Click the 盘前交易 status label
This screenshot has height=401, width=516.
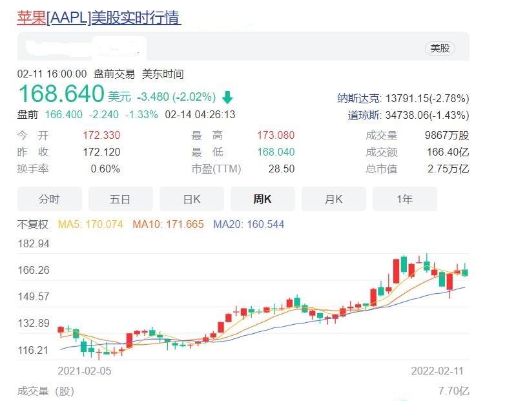pyautogui.click(x=114, y=74)
